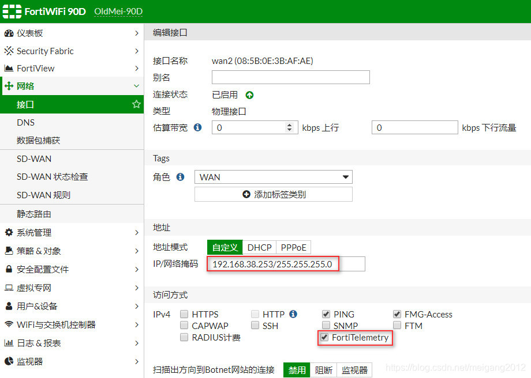
Task: Click the 策略 & 对象 icon
Action: [x=9, y=251]
